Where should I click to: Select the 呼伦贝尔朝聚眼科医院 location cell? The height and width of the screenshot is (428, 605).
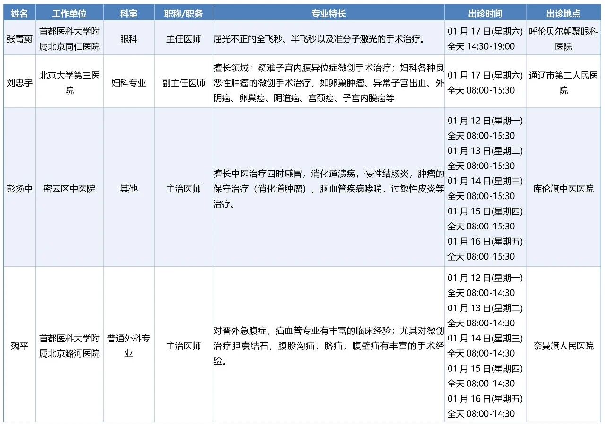[563, 39]
